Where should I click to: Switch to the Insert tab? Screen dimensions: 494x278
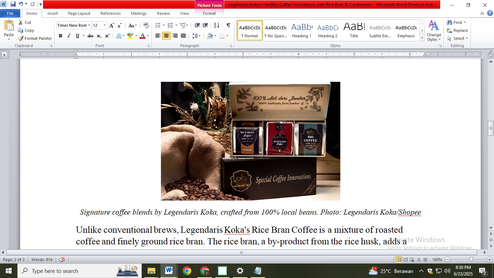pyautogui.click(x=52, y=13)
